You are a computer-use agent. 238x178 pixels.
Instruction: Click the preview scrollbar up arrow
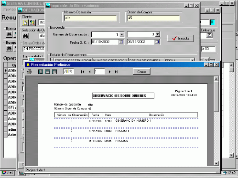(216, 79)
